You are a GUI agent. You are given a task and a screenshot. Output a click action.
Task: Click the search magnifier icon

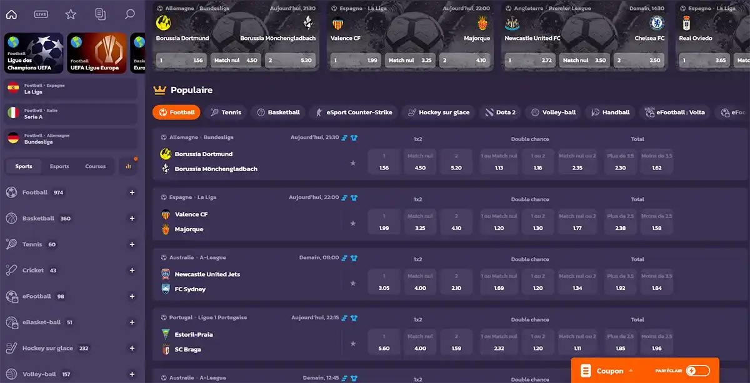point(129,14)
